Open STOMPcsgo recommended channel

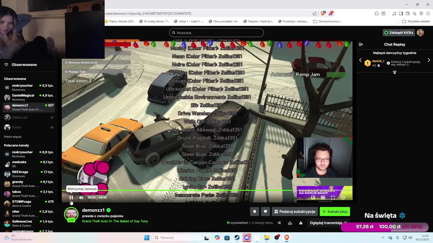pos(28,204)
